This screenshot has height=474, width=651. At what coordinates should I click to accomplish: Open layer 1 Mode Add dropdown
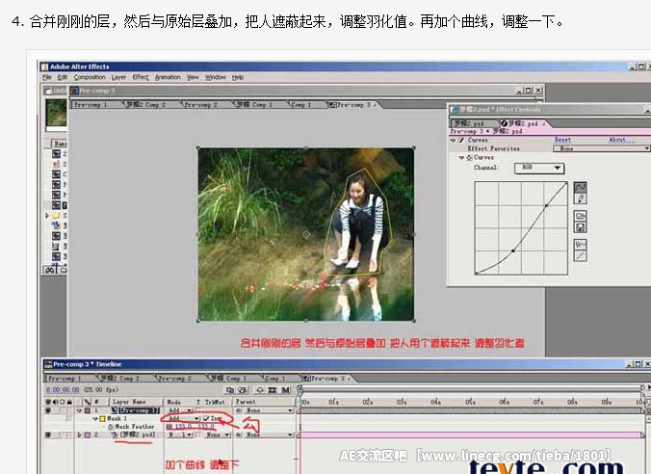tap(180, 410)
